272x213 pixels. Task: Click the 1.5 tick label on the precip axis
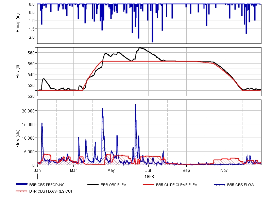(32, 29)
